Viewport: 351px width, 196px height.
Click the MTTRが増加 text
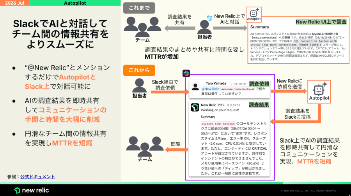tap(161, 57)
